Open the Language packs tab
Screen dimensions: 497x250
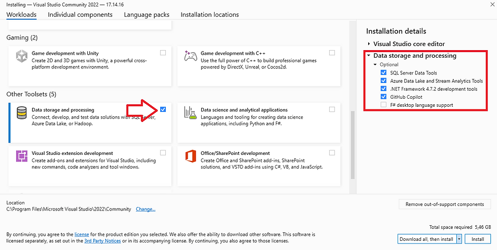147,15
